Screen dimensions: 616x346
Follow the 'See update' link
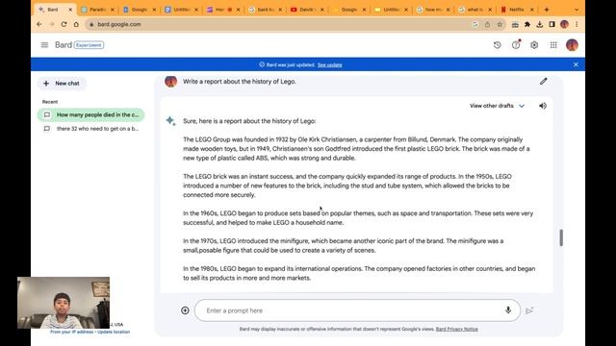click(x=329, y=65)
